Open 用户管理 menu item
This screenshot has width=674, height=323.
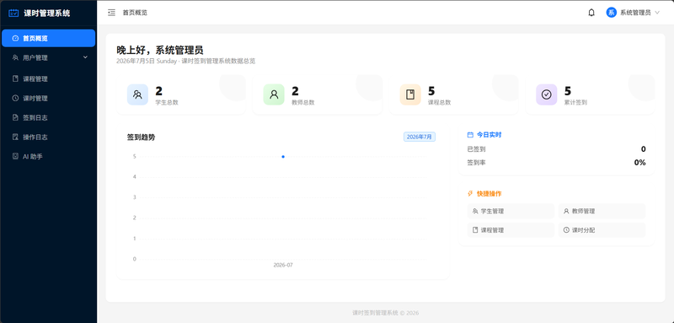pos(49,57)
